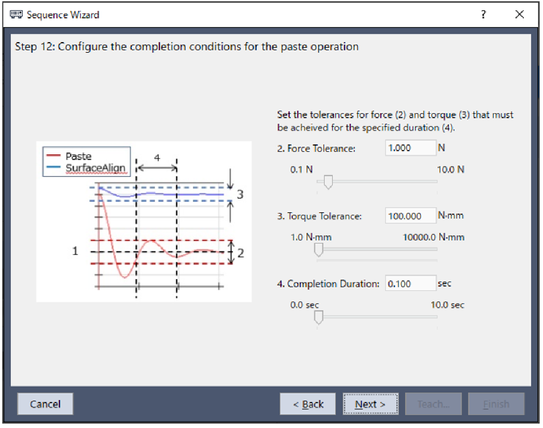The image size is (543, 428).
Task: Click the Finish button
Action: 496,404
